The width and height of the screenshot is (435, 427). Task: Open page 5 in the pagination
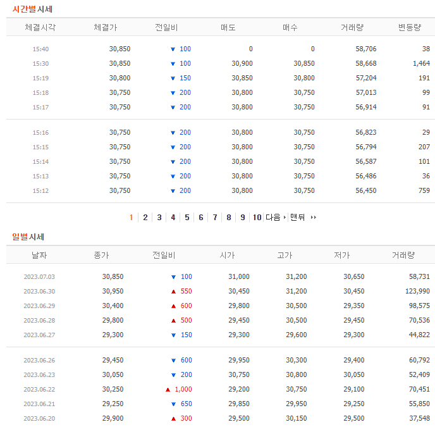[187, 218]
